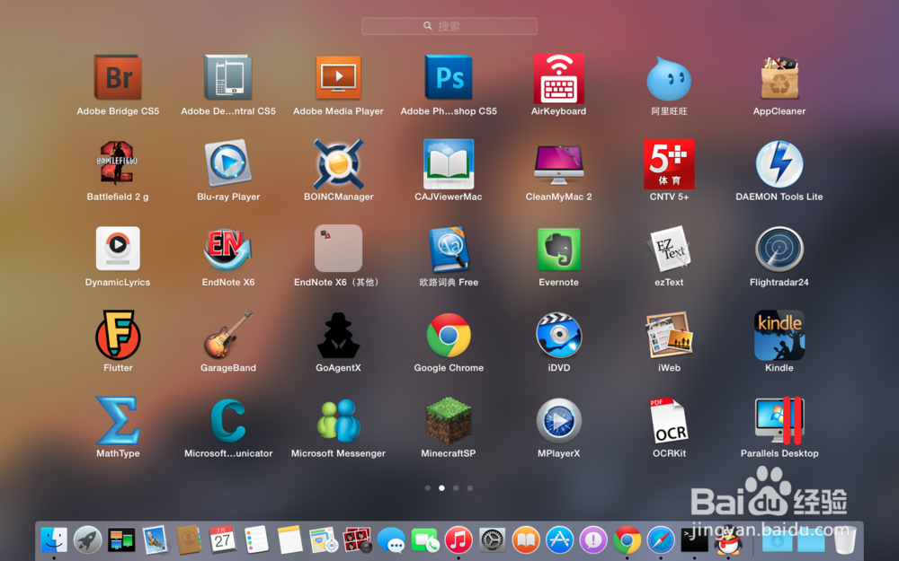Open Adobe Photoshop CS5

(449, 77)
